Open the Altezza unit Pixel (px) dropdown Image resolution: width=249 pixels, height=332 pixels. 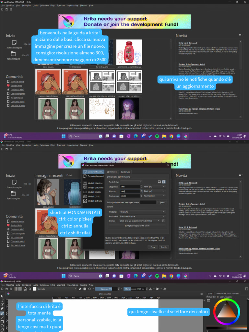tap(154, 191)
